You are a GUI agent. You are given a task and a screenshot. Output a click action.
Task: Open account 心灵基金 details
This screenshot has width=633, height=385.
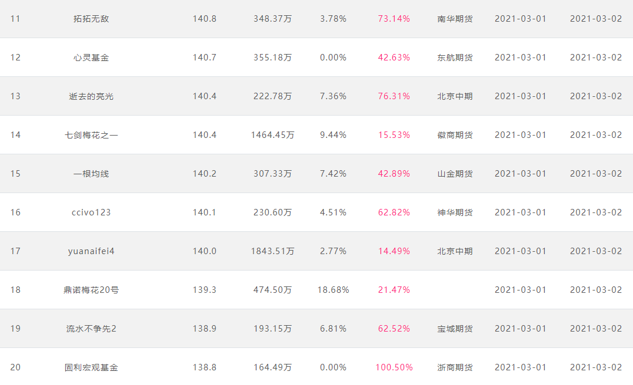91,58
